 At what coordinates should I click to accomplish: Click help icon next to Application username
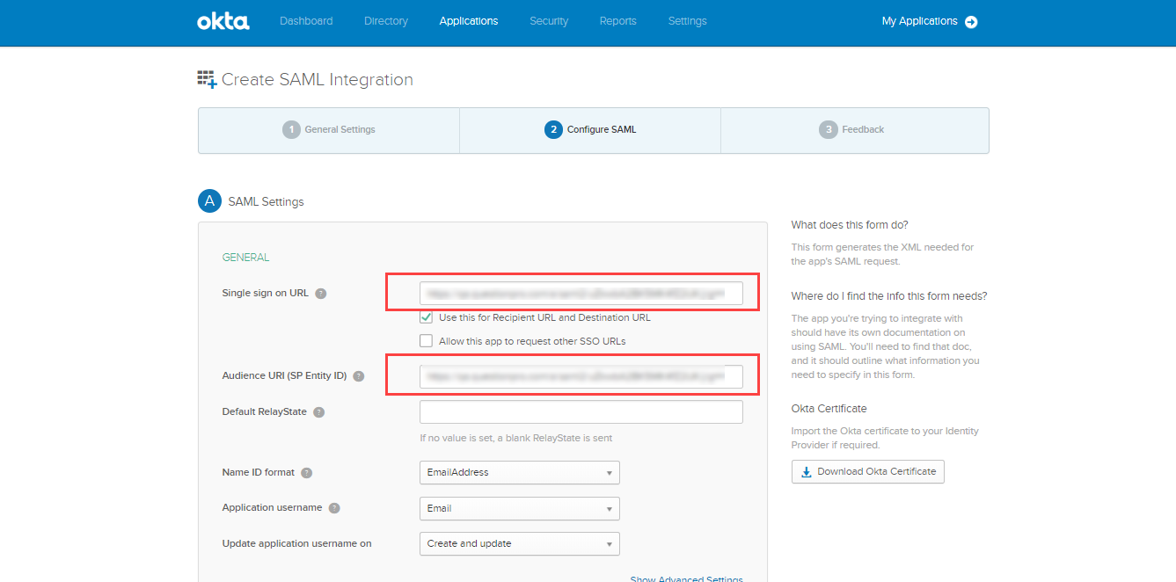334,508
